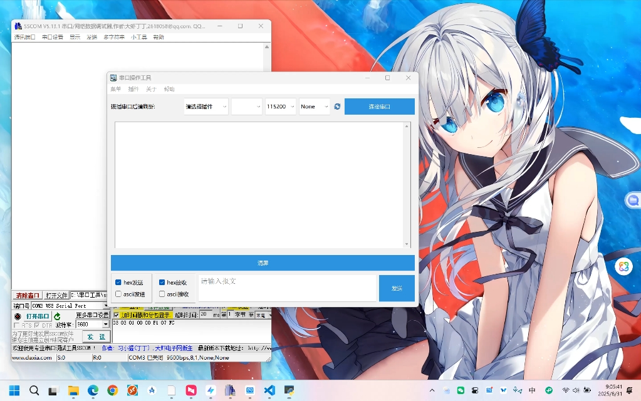Open the empty port selection dropdown
The image size is (641, 401).
point(246,107)
